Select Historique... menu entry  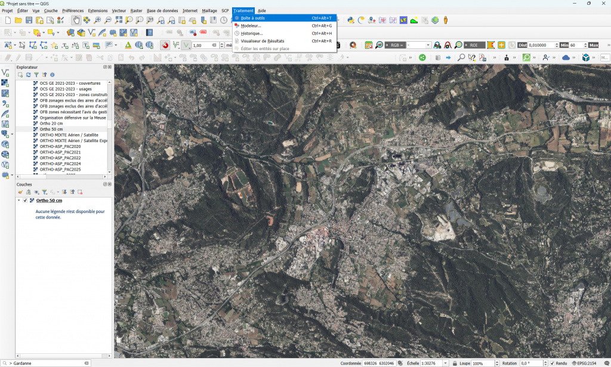click(x=252, y=33)
